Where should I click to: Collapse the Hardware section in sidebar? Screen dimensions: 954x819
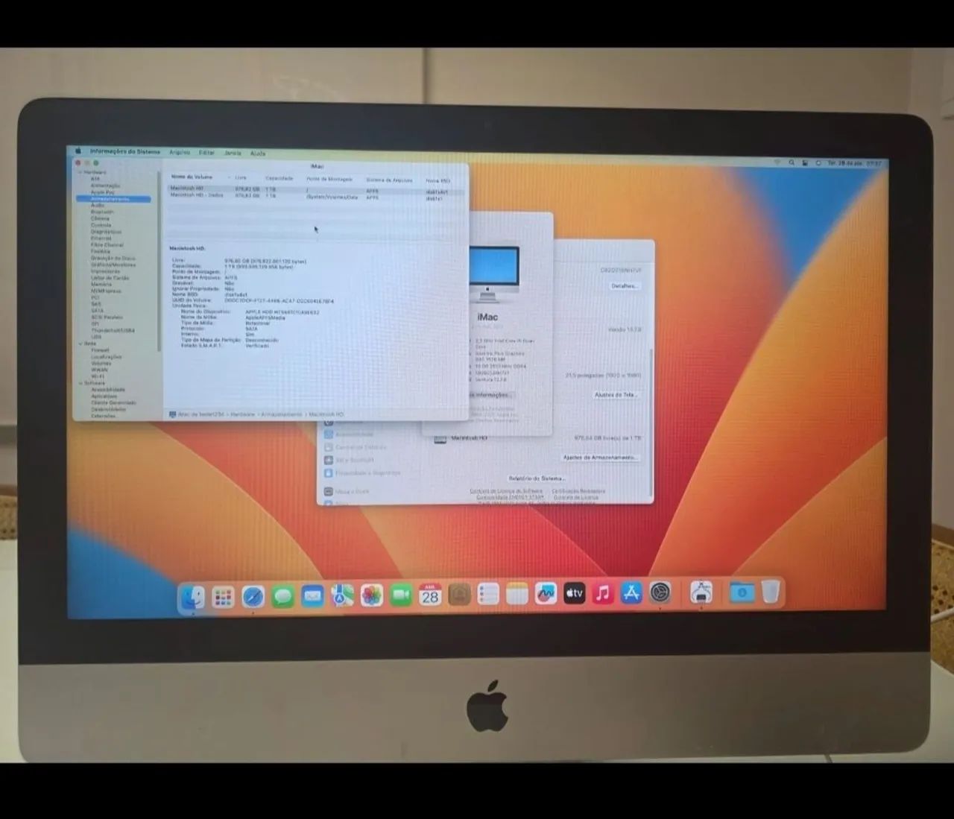(x=80, y=172)
